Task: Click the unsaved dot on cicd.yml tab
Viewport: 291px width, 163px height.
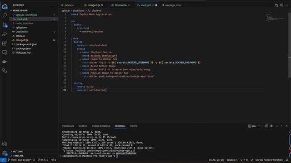Action: (x=156, y=5)
